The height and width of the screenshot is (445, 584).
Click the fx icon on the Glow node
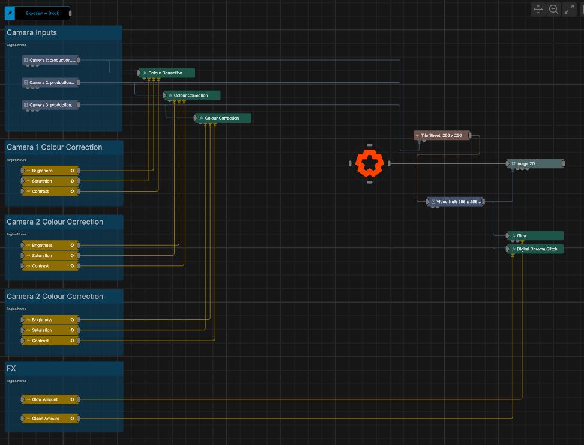pyautogui.click(x=514, y=236)
